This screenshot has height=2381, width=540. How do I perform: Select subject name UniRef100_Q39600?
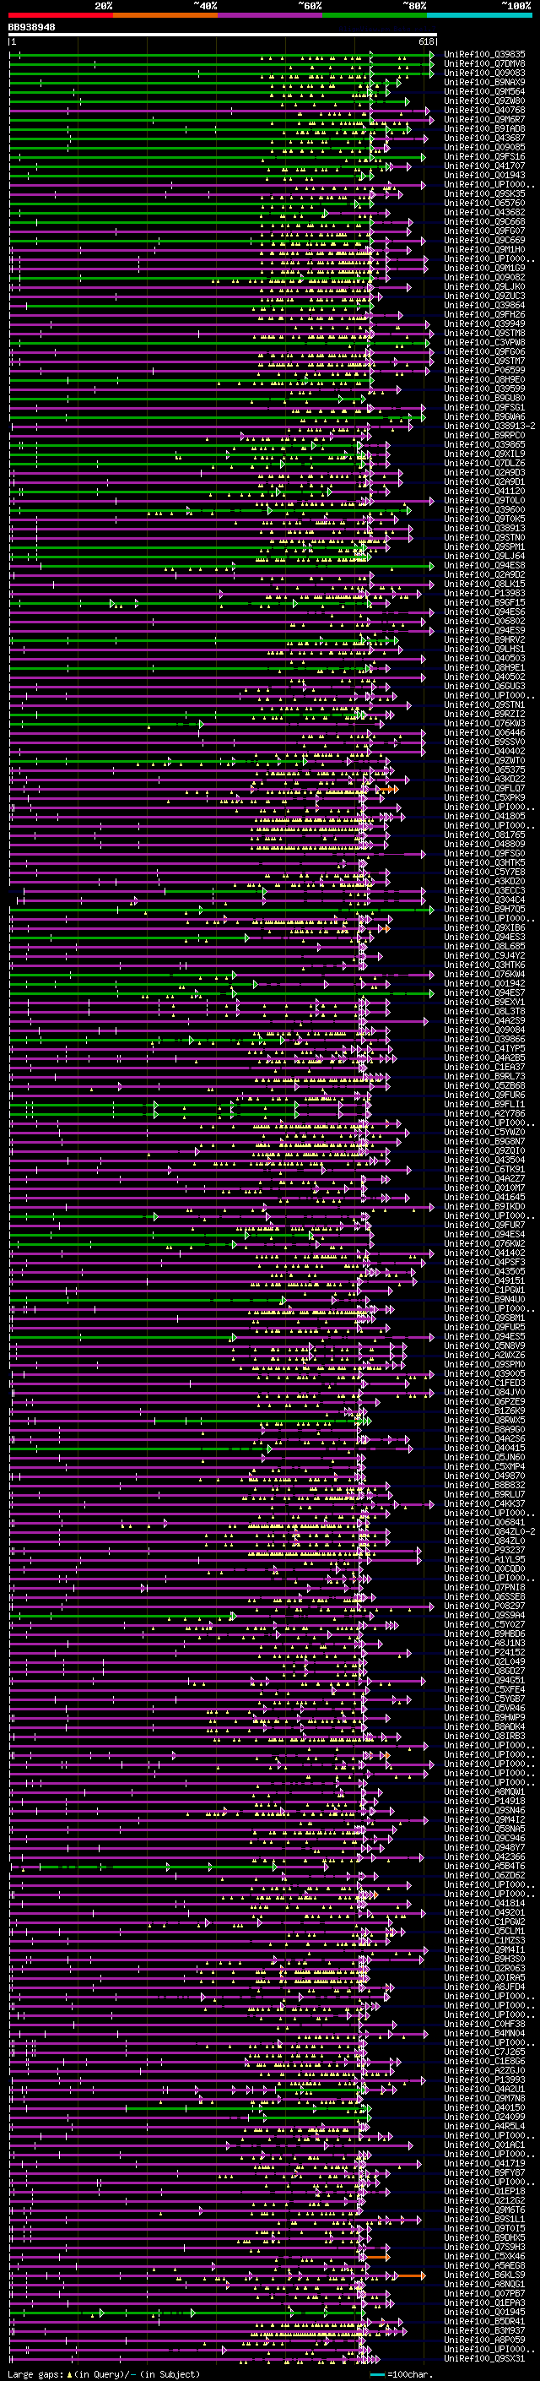484,509
